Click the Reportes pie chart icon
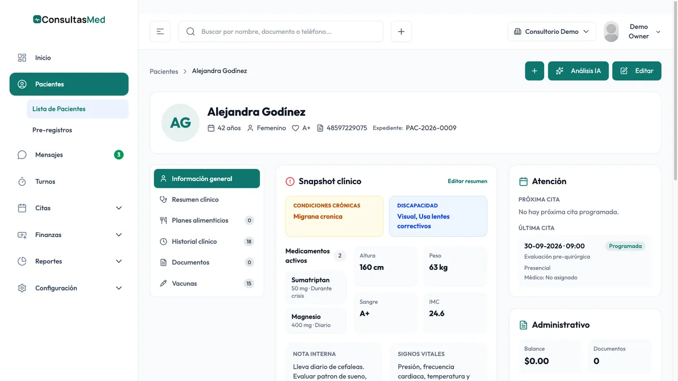678x381 pixels. tap(22, 261)
